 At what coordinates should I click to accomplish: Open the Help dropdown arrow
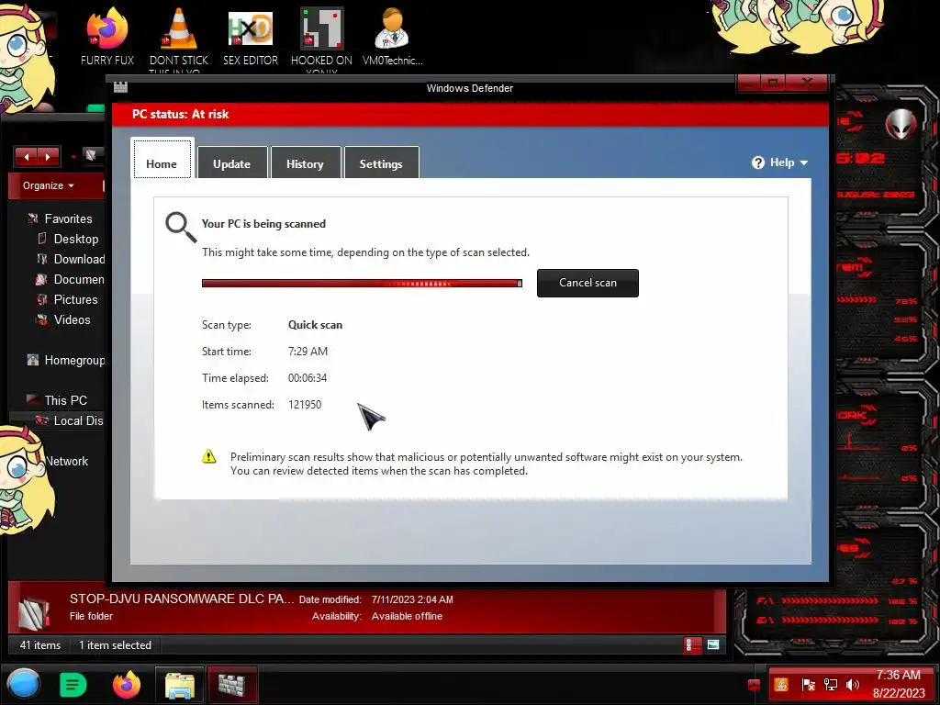coord(804,163)
